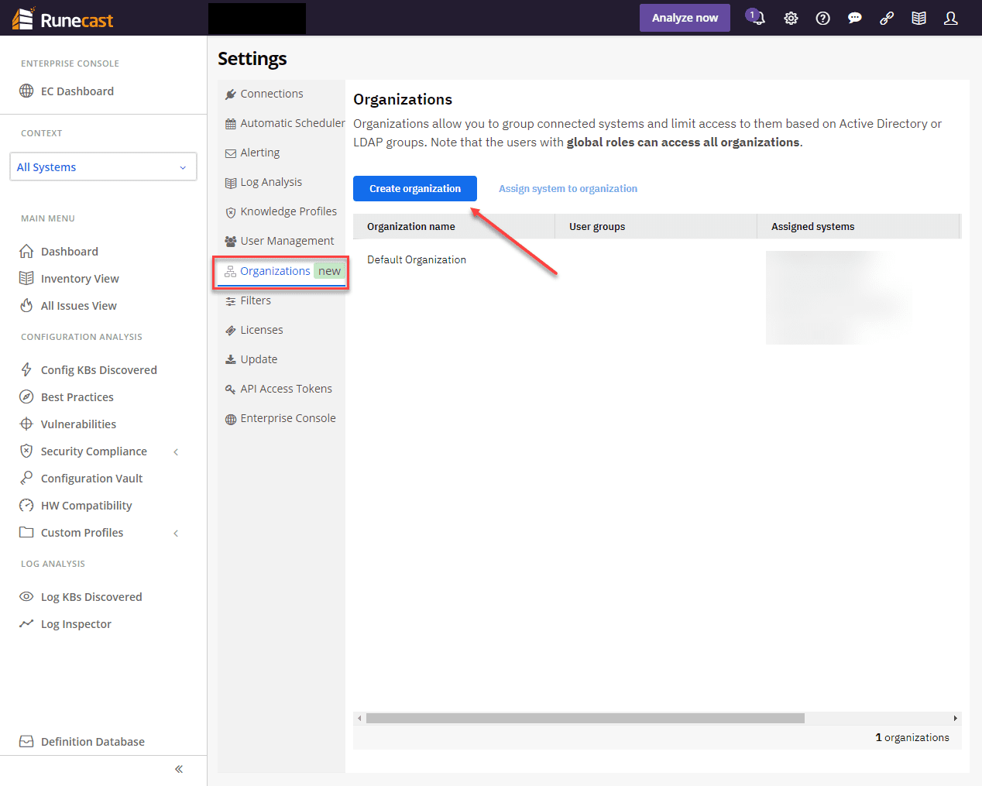Sort by User groups column header
Viewport: 982px width, 786px height.
[656, 226]
